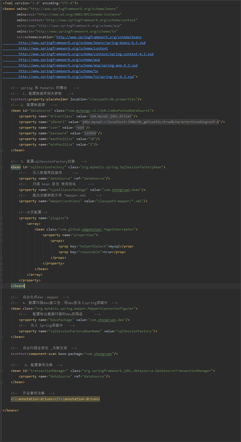Click the "spring 和 Mybatis 的整合" comment
The image size is (241, 442).
(45, 88)
